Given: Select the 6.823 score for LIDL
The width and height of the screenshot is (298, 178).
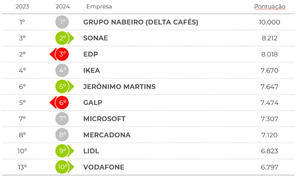Looking at the screenshot, I should pos(270,151).
